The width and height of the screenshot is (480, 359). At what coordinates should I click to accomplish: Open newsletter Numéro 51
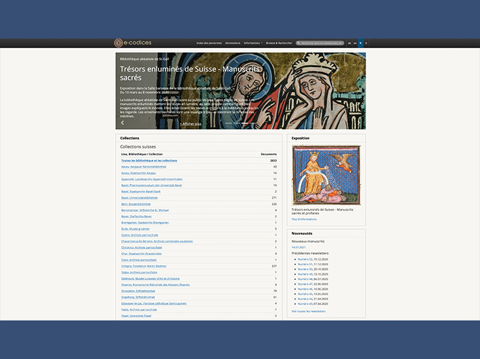coord(305,264)
